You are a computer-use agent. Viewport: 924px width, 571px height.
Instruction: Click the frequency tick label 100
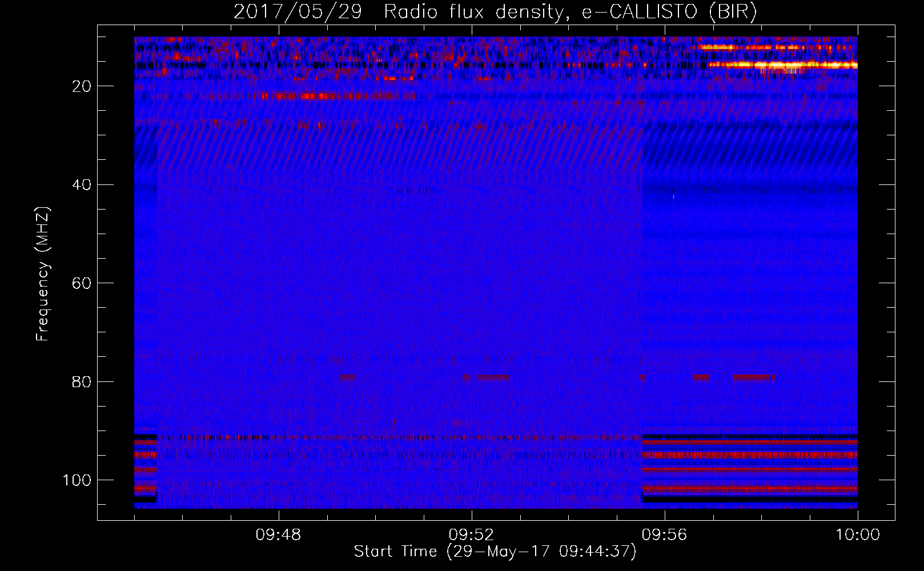[78, 480]
